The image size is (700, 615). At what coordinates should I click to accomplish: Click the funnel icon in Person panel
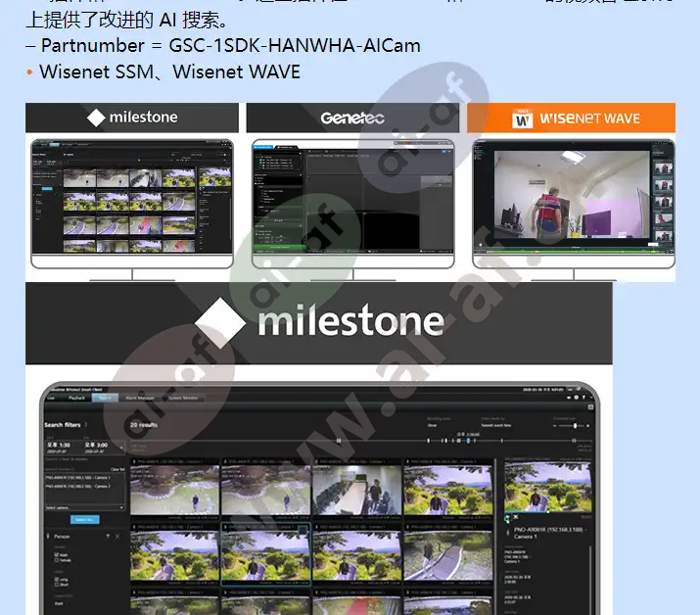coord(106,537)
